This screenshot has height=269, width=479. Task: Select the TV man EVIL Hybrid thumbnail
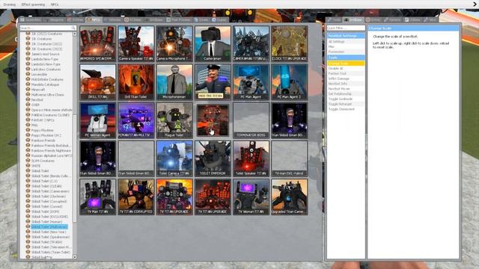click(290, 158)
